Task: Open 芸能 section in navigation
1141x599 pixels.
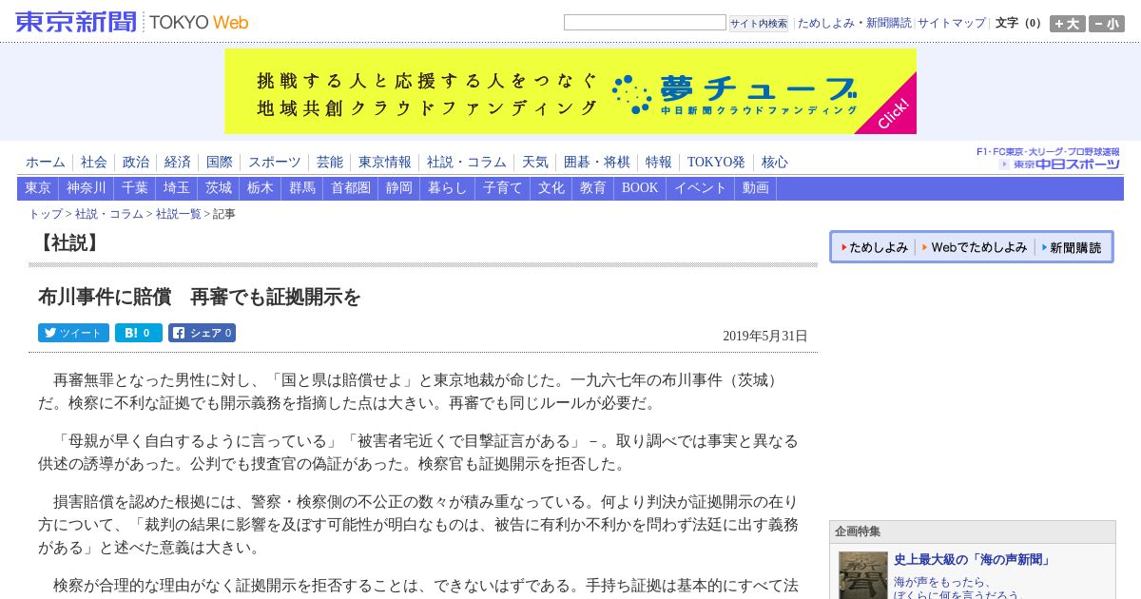Action: (x=330, y=162)
